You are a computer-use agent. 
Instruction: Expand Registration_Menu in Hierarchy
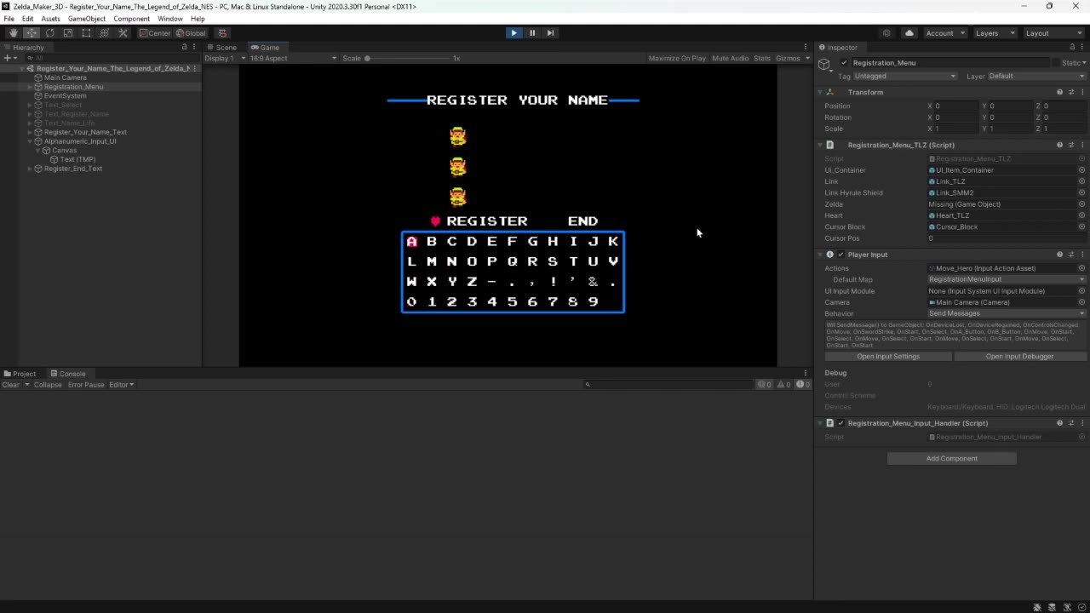click(31, 87)
